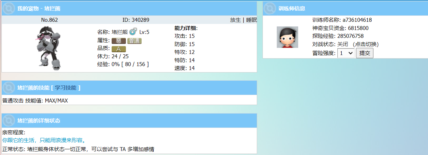
Task: Click the pet number No.862
Action: point(50,20)
